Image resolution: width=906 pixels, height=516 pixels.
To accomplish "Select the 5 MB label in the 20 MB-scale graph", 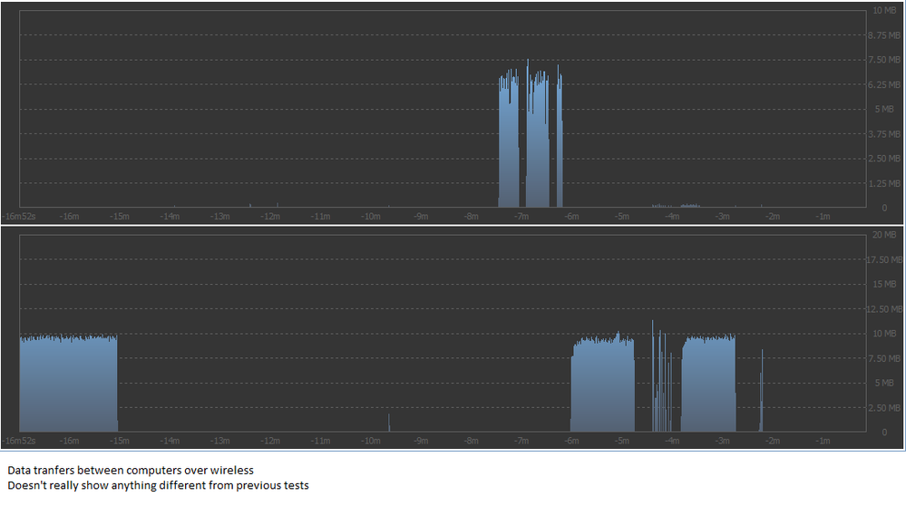I will 884,383.
